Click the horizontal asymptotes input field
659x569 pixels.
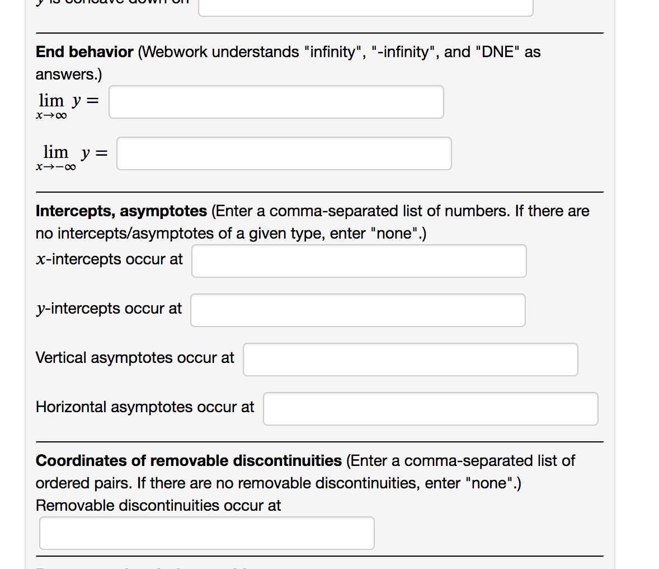(431, 409)
